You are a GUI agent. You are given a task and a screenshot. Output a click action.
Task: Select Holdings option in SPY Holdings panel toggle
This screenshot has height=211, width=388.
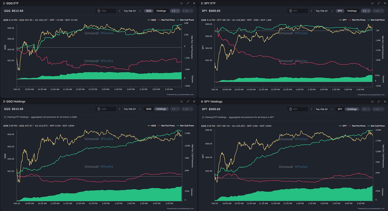coord(352,109)
